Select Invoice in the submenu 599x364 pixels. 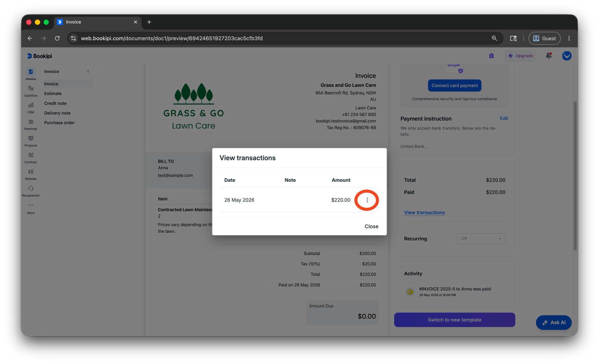click(x=67, y=84)
